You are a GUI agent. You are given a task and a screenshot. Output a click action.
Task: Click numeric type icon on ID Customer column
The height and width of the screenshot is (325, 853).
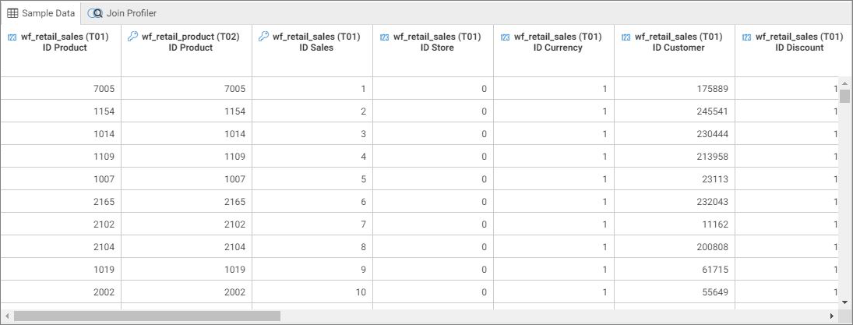(x=626, y=37)
